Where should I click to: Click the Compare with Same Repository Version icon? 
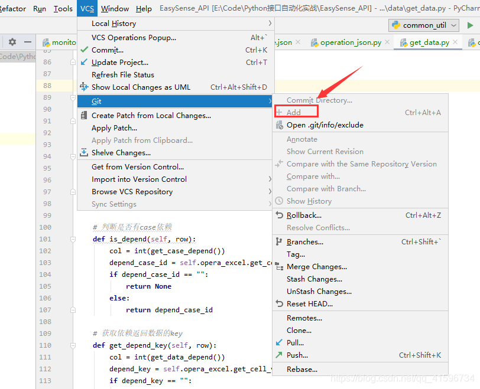click(x=279, y=164)
